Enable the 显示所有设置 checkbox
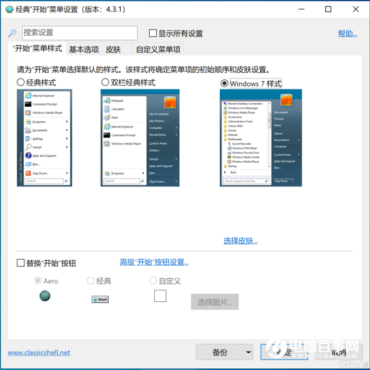Screen dimensions: 370x370 [153, 33]
